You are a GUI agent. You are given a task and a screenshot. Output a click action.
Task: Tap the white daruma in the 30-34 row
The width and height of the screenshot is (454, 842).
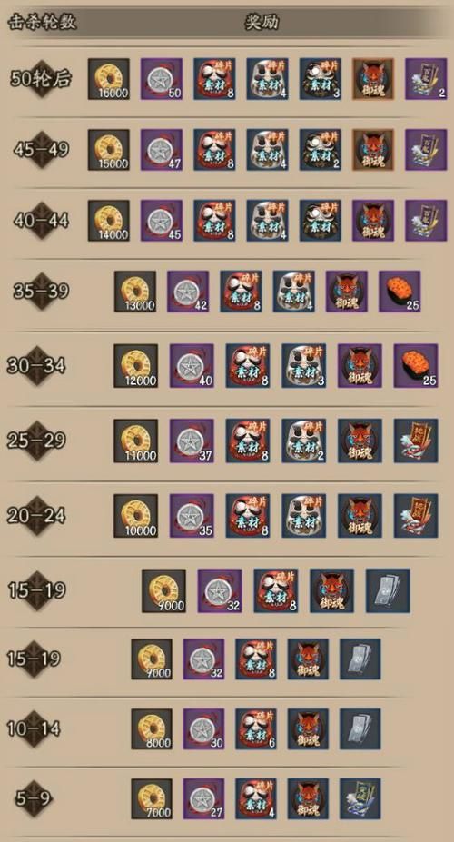[x=304, y=366]
